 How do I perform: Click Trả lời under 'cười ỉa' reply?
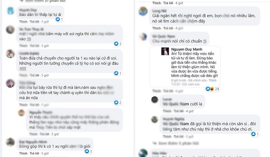click(x=179, y=111)
